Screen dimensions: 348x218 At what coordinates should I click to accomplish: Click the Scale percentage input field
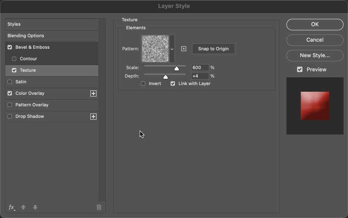coord(200,67)
